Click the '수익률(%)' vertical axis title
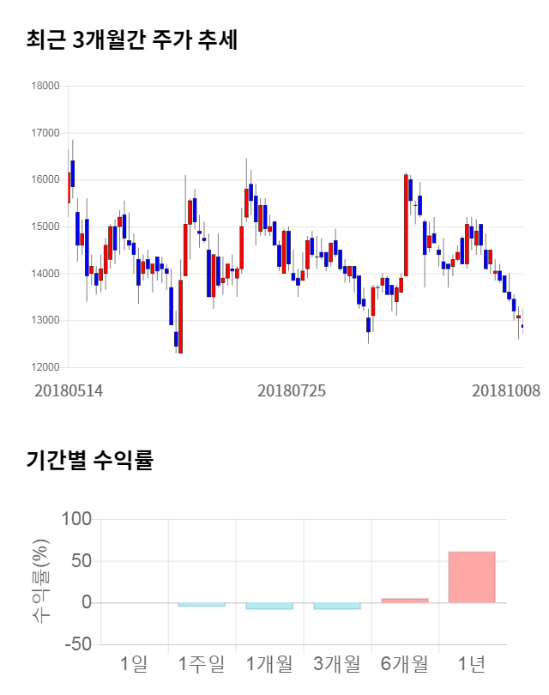The width and height of the screenshot is (549, 695). tap(40, 582)
